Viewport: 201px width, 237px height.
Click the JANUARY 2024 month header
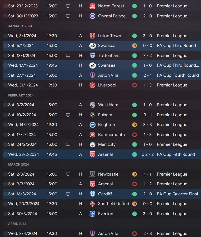20,26
